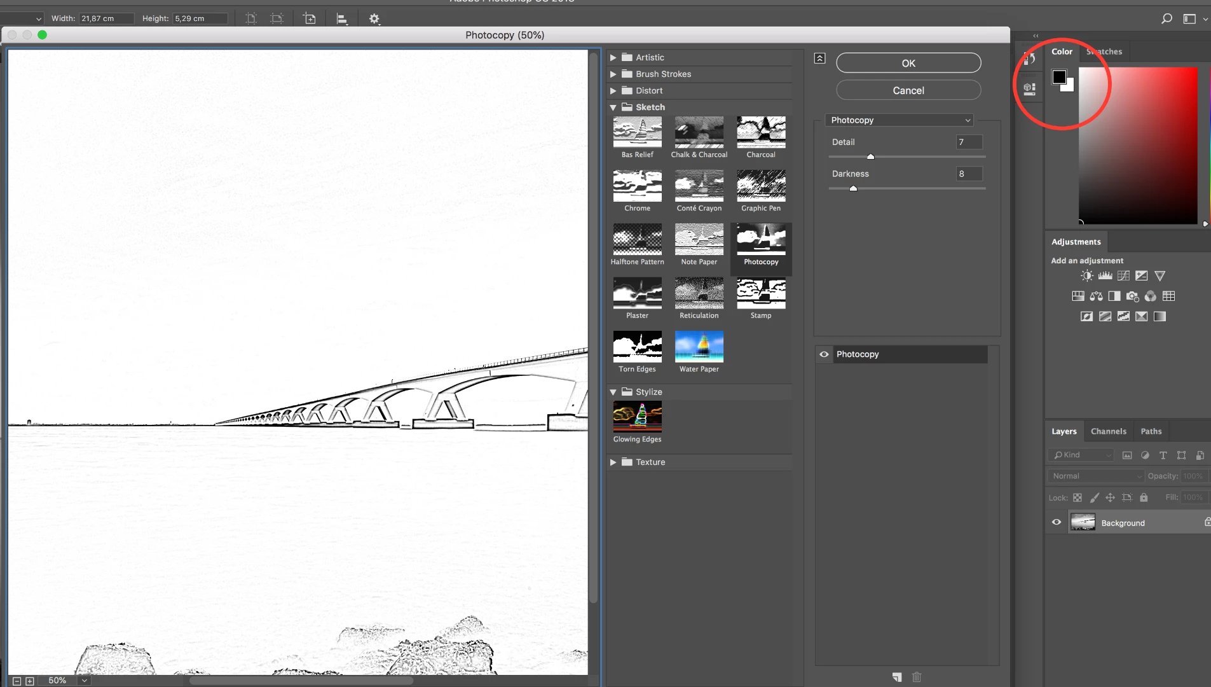Pick the Plaster filter thumbnail
Image resolution: width=1211 pixels, height=687 pixels.
637,293
